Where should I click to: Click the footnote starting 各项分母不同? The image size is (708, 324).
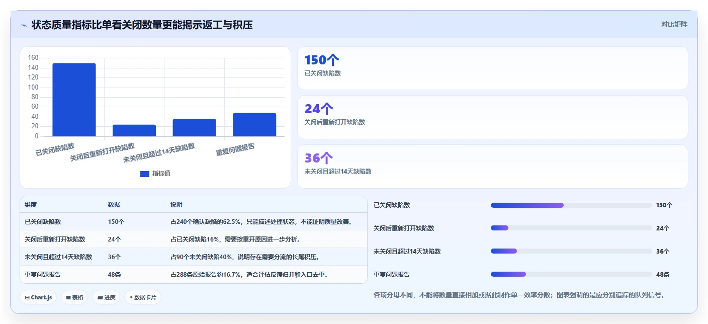coord(519,295)
